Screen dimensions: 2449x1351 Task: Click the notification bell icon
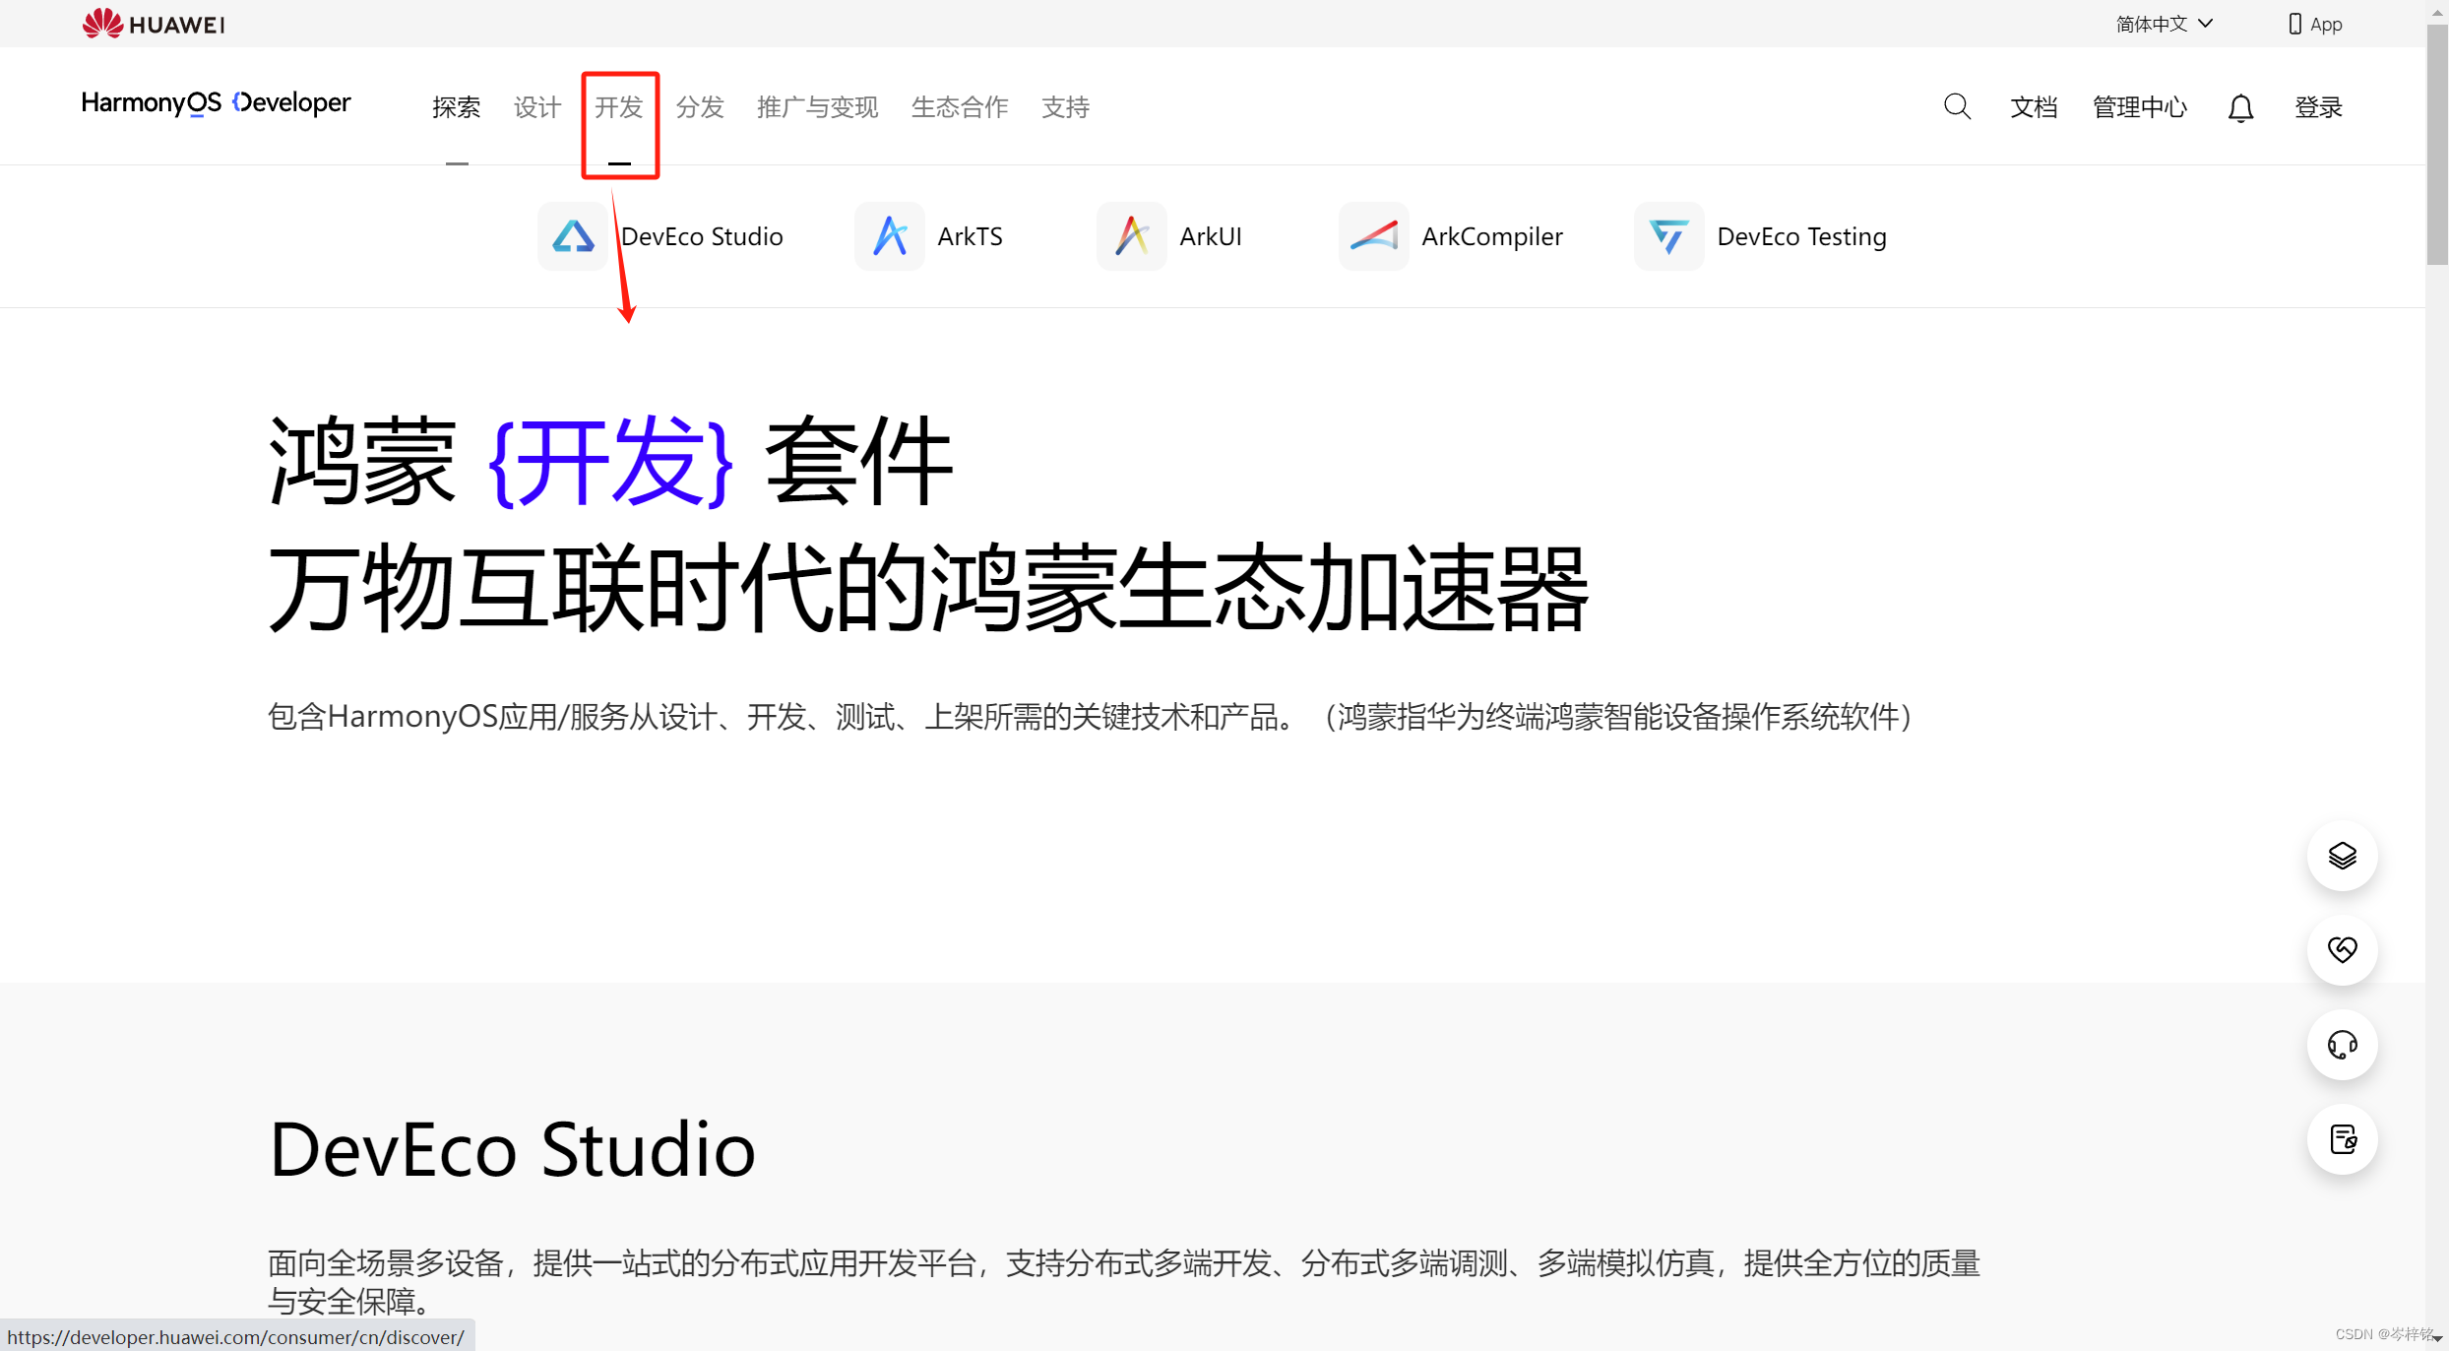click(x=2243, y=108)
